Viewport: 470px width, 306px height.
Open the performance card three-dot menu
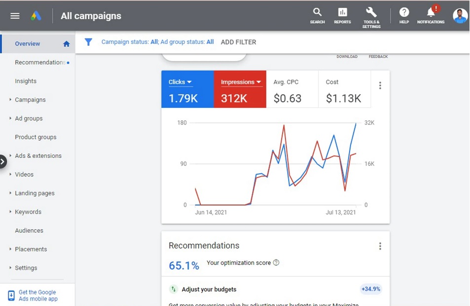click(380, 85)
